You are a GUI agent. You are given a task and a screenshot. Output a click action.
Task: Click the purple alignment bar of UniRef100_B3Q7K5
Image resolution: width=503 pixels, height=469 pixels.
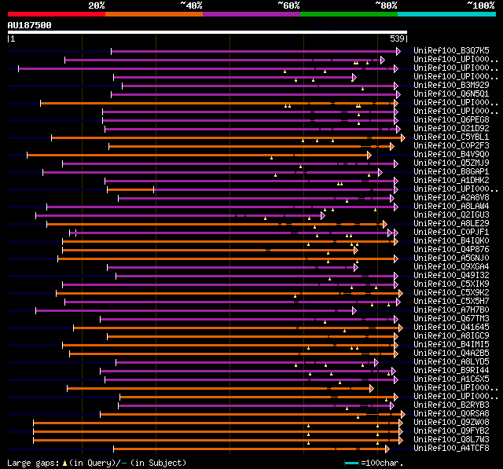tap(255, 51)
